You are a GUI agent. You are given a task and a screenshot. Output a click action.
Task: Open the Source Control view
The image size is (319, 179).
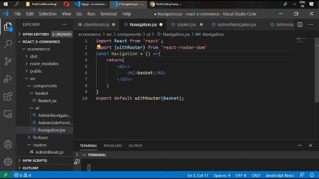point(8,61)
